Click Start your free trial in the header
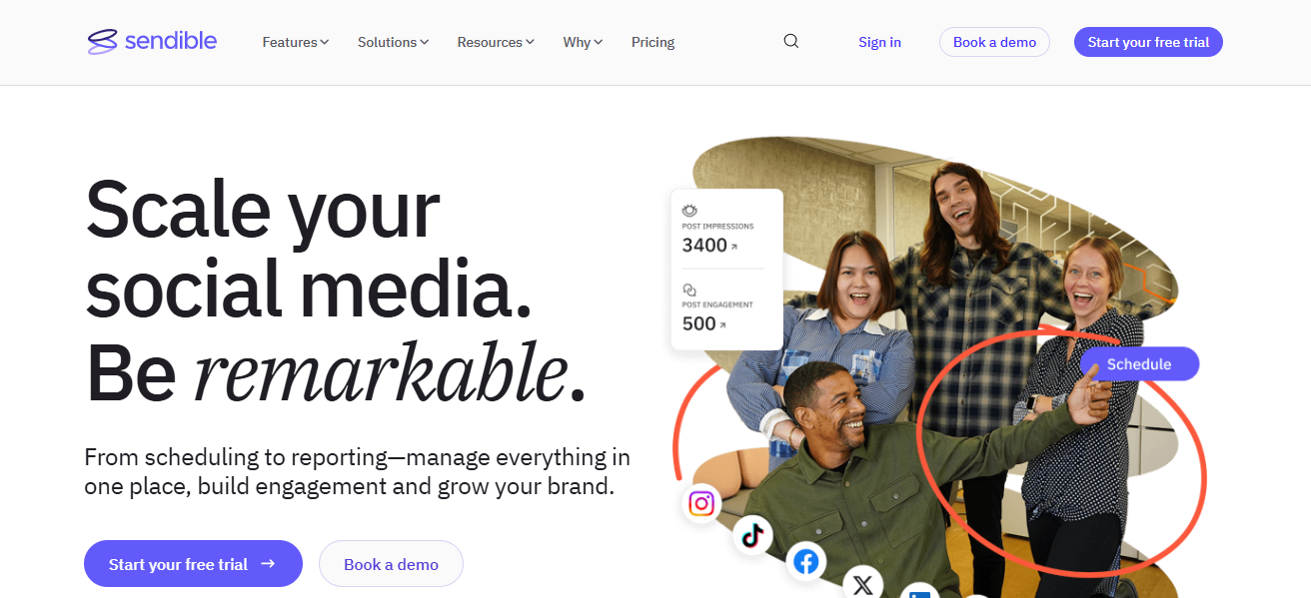The width and height of the screenshot is (1311, 598). point(1148,42)
